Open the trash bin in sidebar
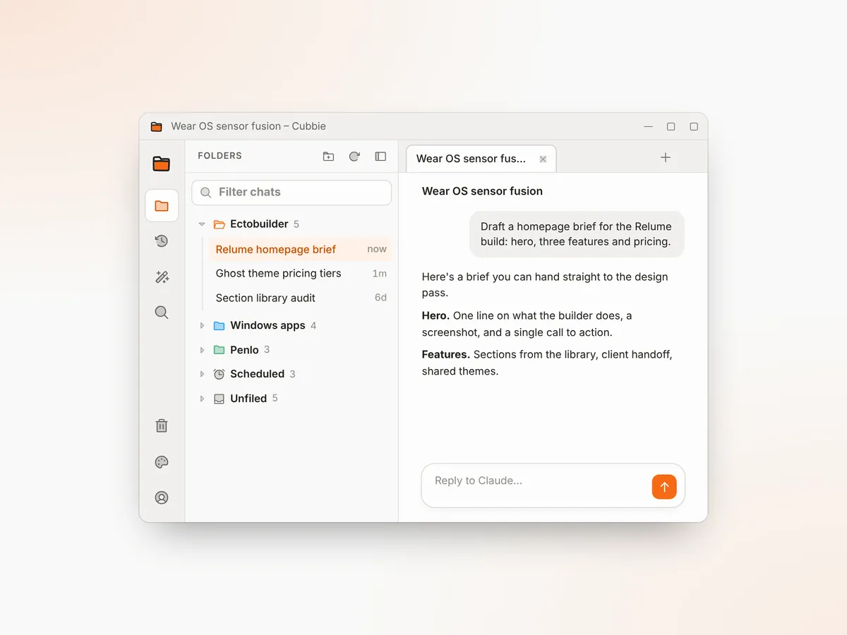Image resolution: width=847 pixels, height=635 pixels. point(162,425)
